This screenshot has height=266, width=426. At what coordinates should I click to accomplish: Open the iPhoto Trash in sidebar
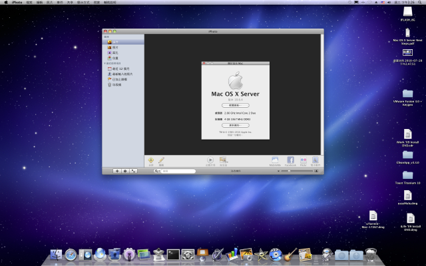123,84
